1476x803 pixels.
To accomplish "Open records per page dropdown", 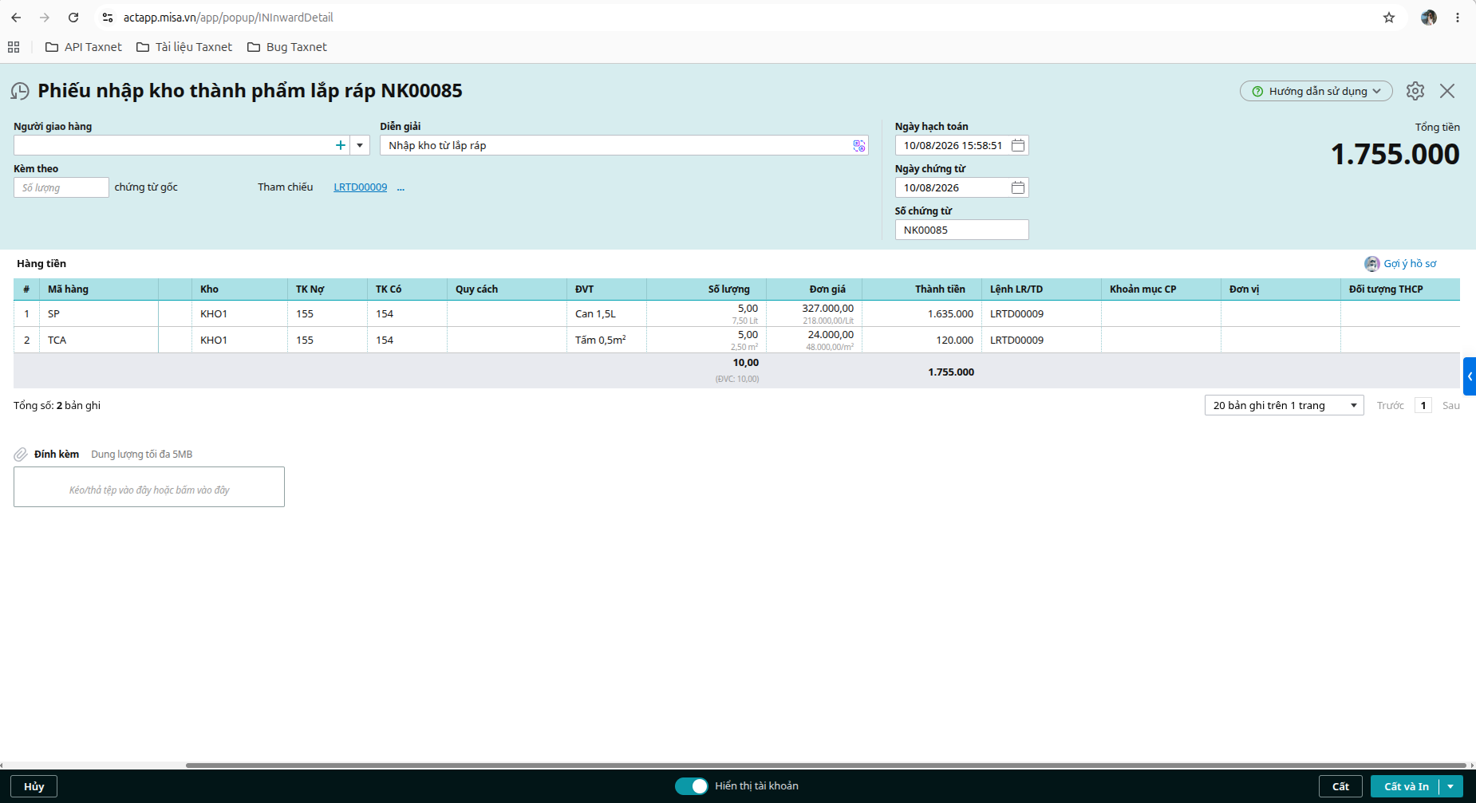I will click(1284, 405).
